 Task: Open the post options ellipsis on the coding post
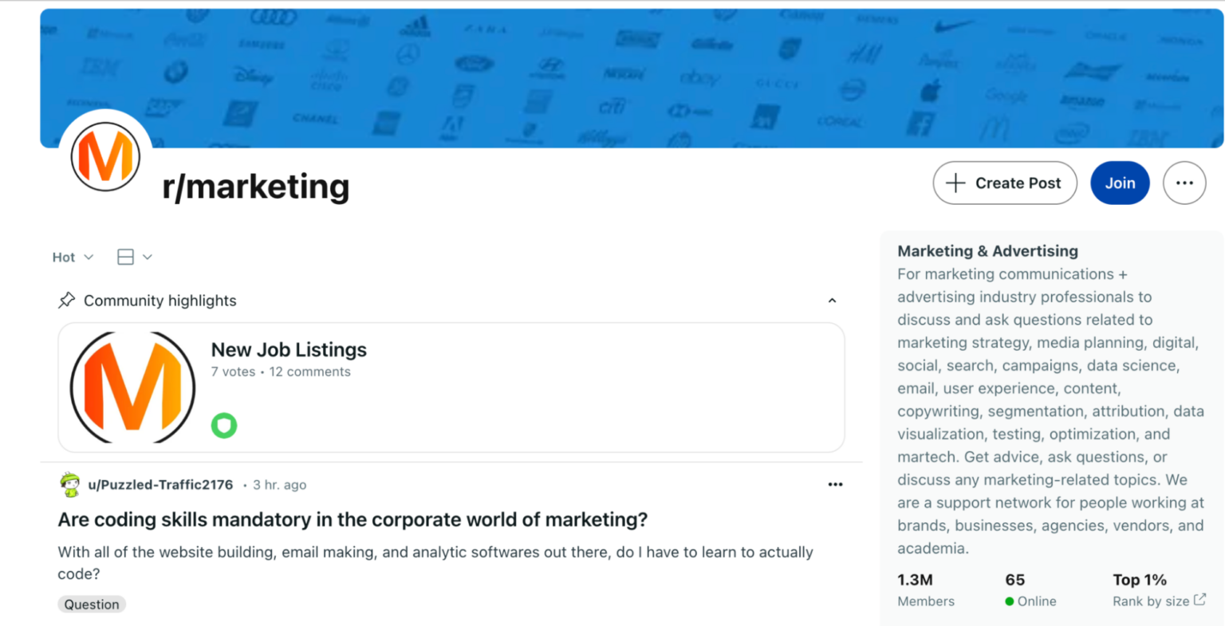[x=834, y=484]
